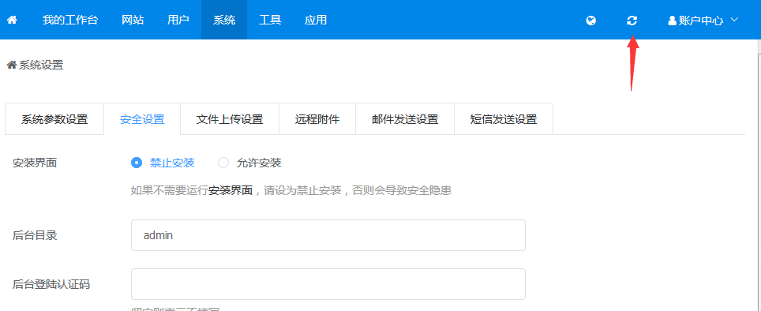
Task: Select the 允许安装 radio button
Action: tap(223, 163)
